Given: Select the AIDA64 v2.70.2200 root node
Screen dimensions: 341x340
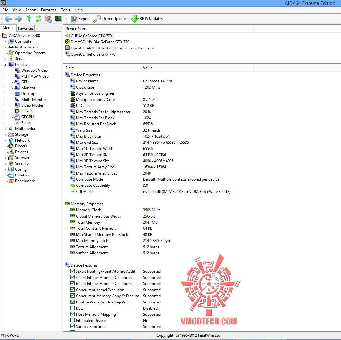Looking at the screenshot, I should (x=21, y=36).
